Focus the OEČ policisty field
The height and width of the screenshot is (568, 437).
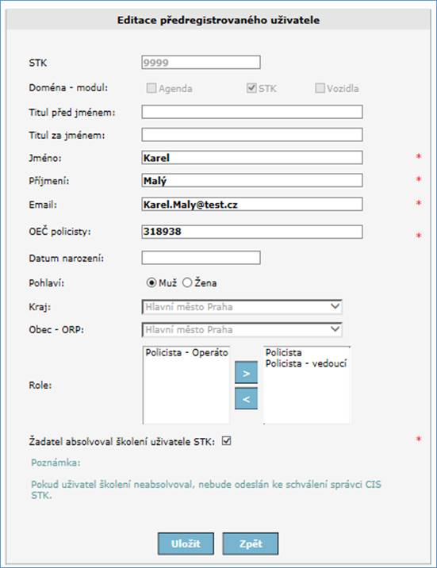252,232
